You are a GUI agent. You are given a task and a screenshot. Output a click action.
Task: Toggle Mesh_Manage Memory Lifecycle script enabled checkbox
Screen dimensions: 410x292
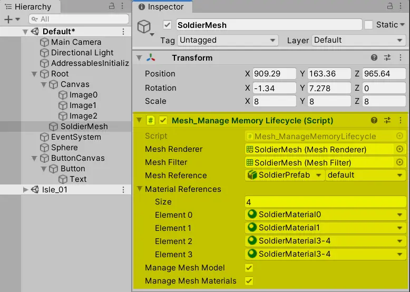(163, 121)
